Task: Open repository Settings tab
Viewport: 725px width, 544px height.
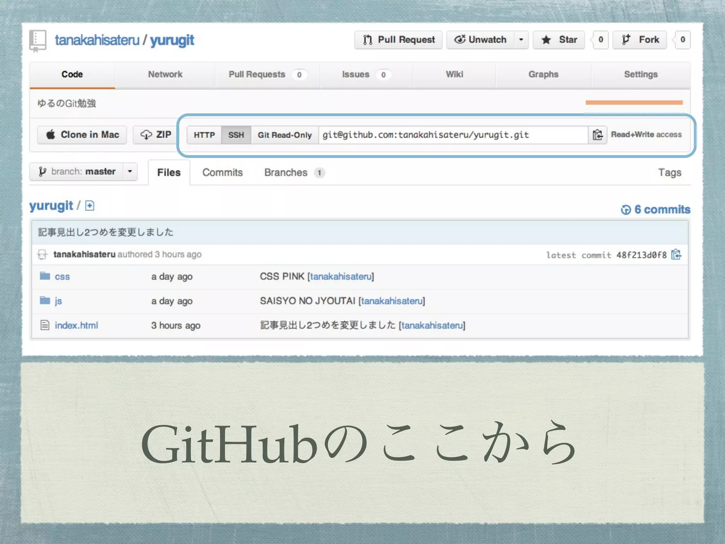Action: (x=641, y=74)
